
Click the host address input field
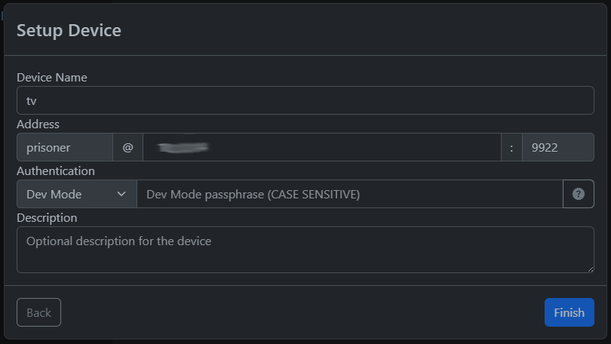[322, 147]
